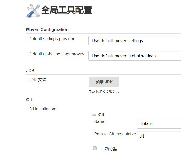The width and height of the screenshot is (181, 154).
Task: Click the 全局工具配置 page heading
Action: click(67, 10)
